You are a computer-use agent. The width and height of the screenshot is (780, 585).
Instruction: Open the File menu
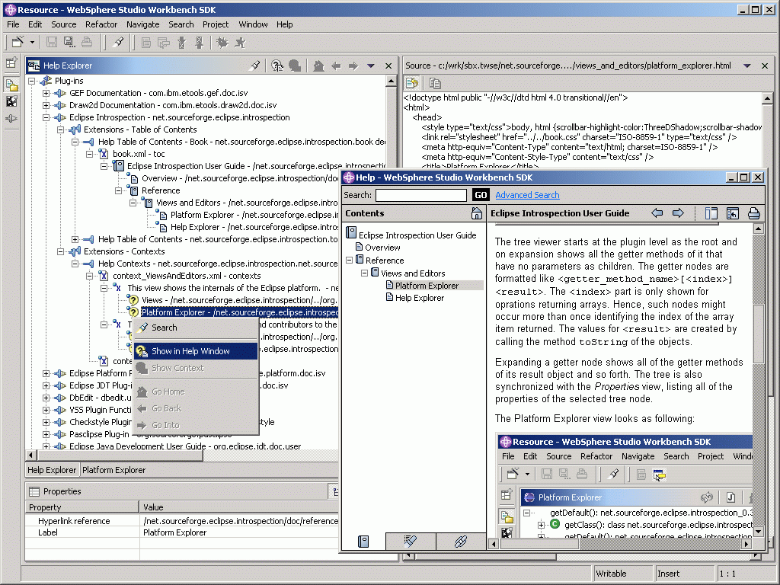[x=13, y=24]
